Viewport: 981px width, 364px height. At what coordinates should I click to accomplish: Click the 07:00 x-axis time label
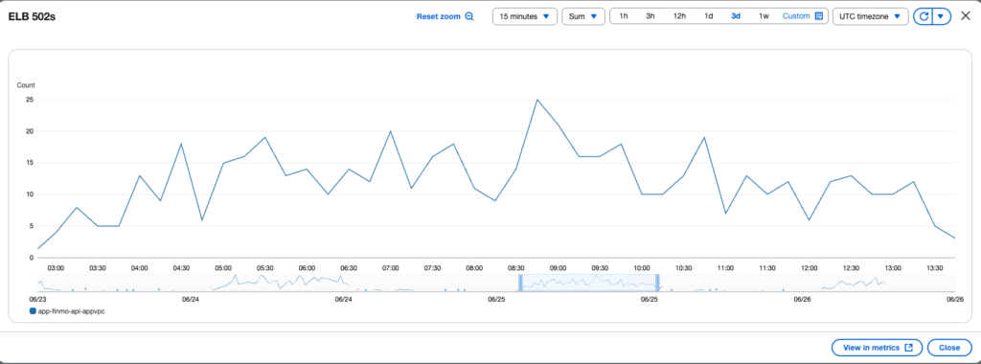coord(391,267)
